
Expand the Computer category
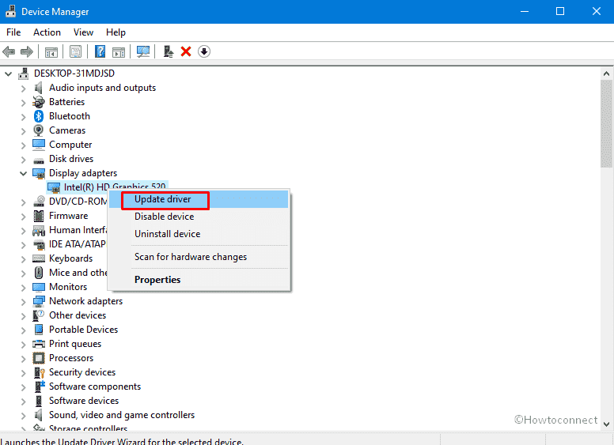[x=23, y=145]
